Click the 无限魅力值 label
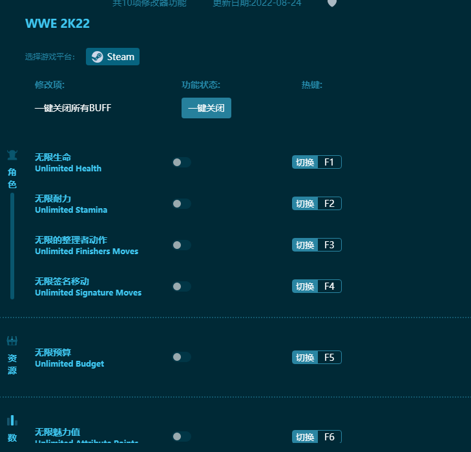 click(58, 432)
